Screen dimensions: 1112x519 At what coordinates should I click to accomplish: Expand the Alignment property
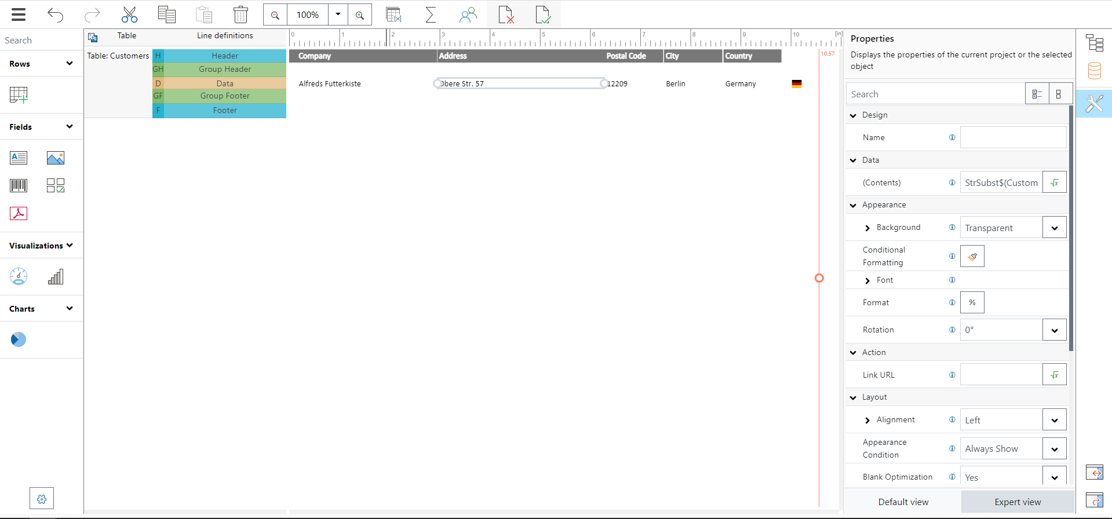(x=867, y=421)
